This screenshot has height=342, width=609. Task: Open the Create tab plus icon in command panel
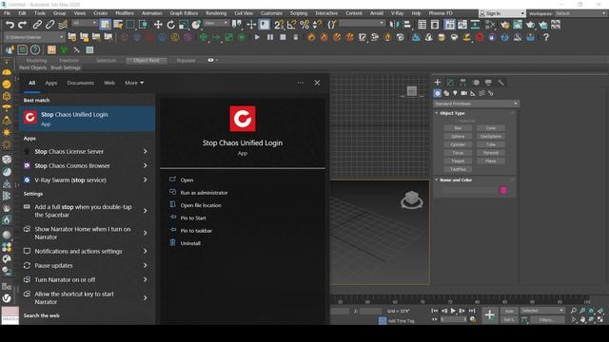(x=438, y=83)
